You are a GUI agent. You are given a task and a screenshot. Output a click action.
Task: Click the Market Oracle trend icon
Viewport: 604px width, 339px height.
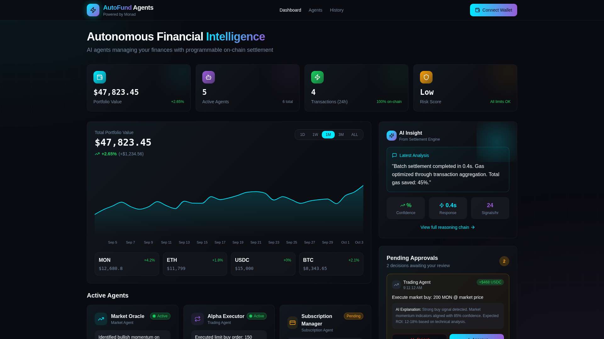click(101, 319)
